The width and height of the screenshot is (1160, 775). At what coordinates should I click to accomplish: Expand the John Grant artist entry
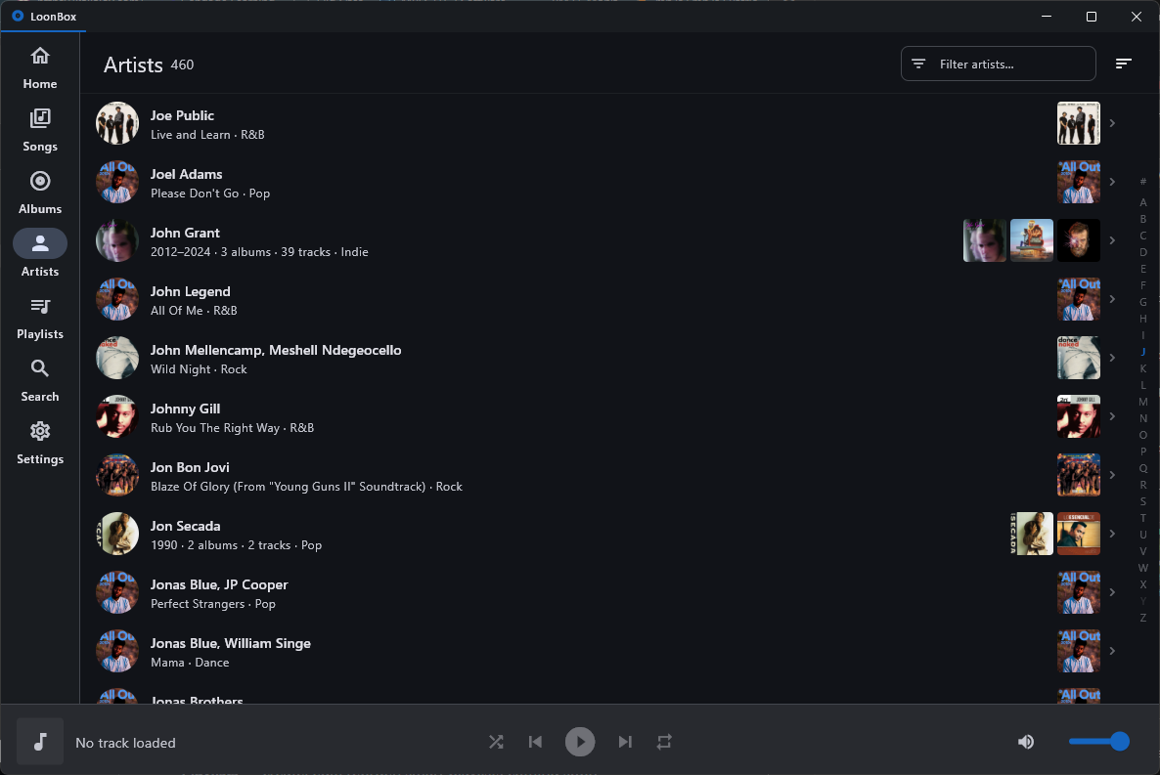tap(1111, 239)
